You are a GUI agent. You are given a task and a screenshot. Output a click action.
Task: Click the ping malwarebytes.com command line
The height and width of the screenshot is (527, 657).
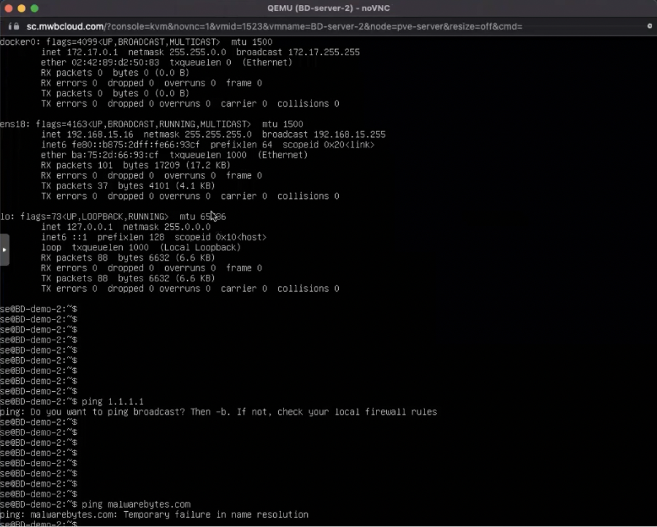point(135,505)
